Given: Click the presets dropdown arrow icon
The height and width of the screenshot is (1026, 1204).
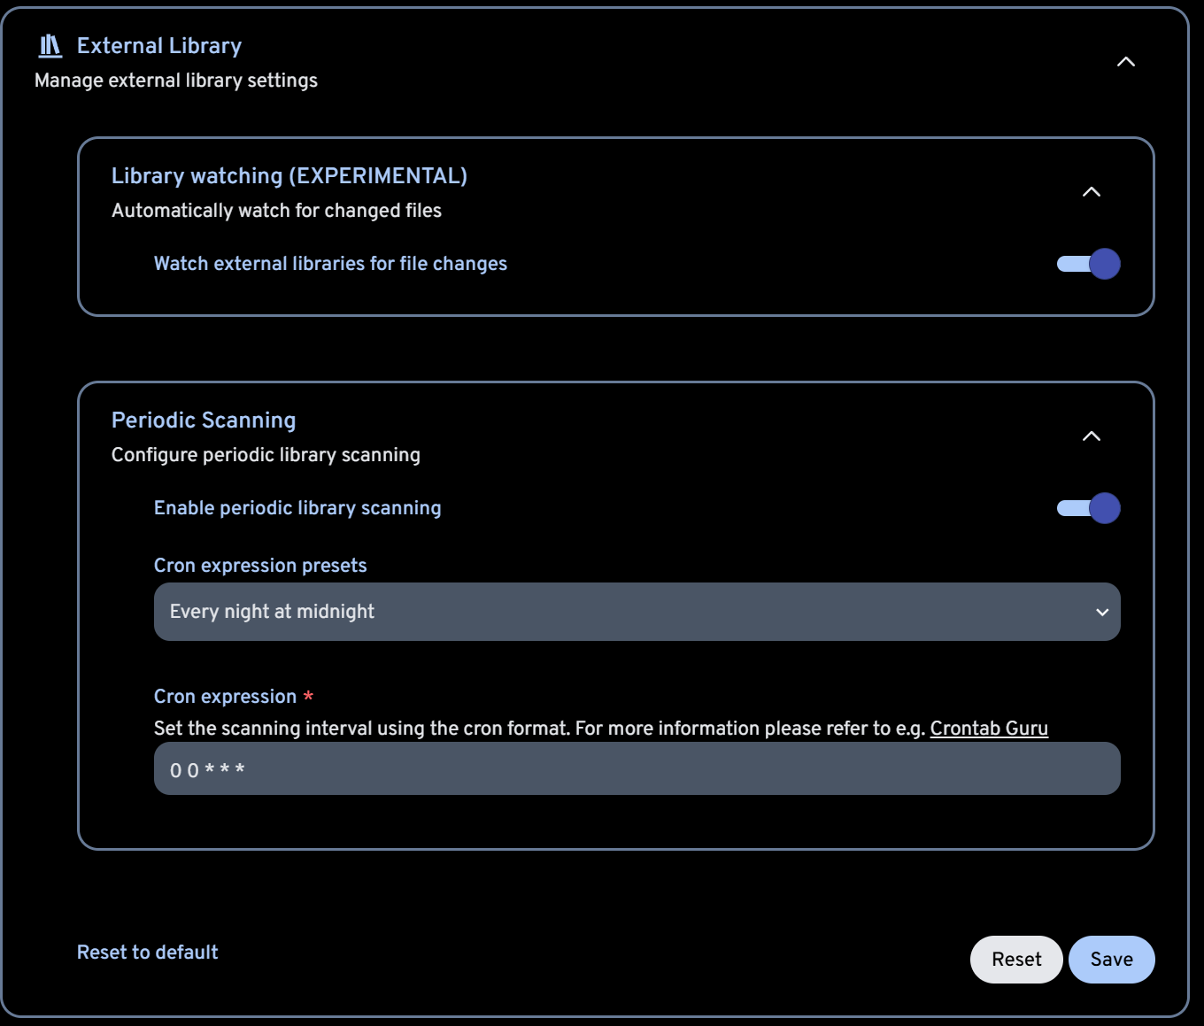Looking at the screenshot, I should point(1102,612).
